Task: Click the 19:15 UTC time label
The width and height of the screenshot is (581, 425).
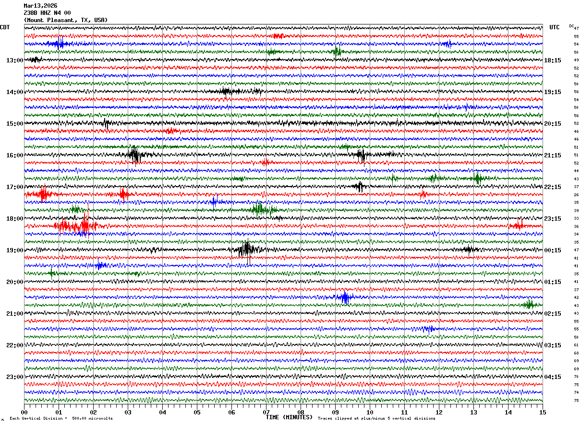Action: tap(553, 92)
